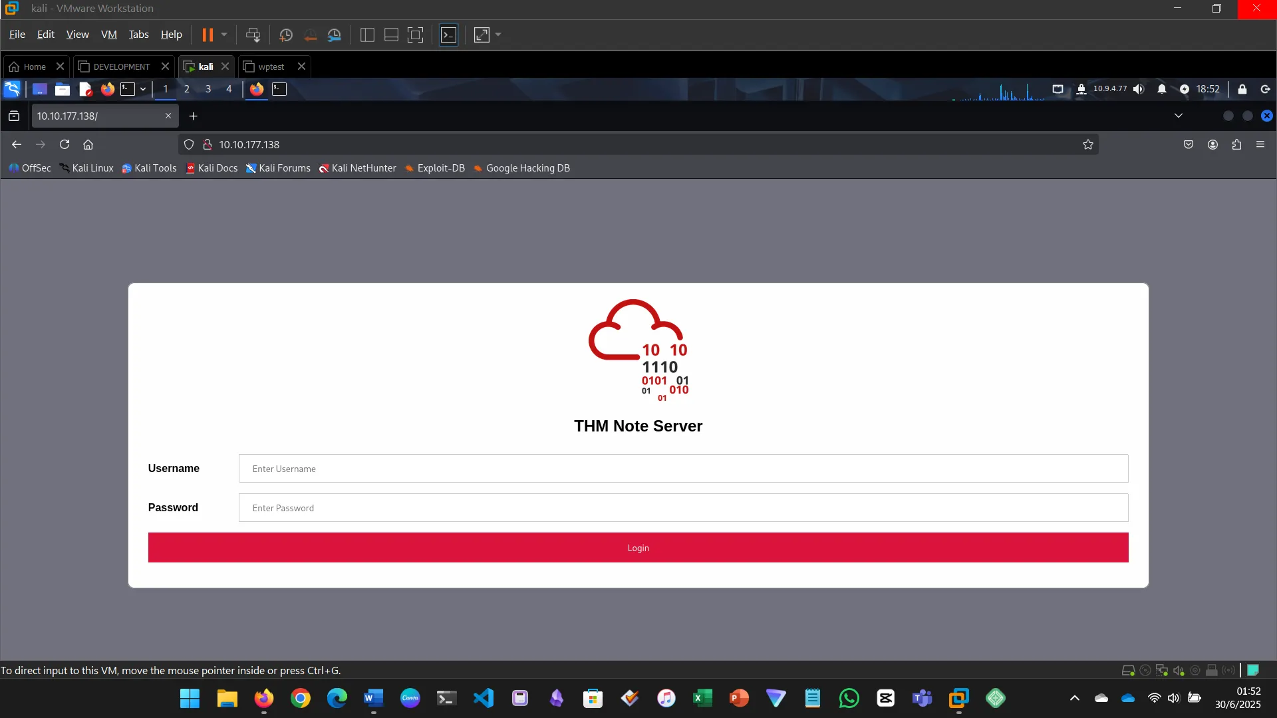Screen dimensions: 1277x718
Task: Open the Exploit-DB bookmark
Action: click(x=435, y=168)
